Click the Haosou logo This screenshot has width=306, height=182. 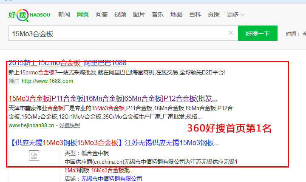pyautogui.click(x=29, y=14)
